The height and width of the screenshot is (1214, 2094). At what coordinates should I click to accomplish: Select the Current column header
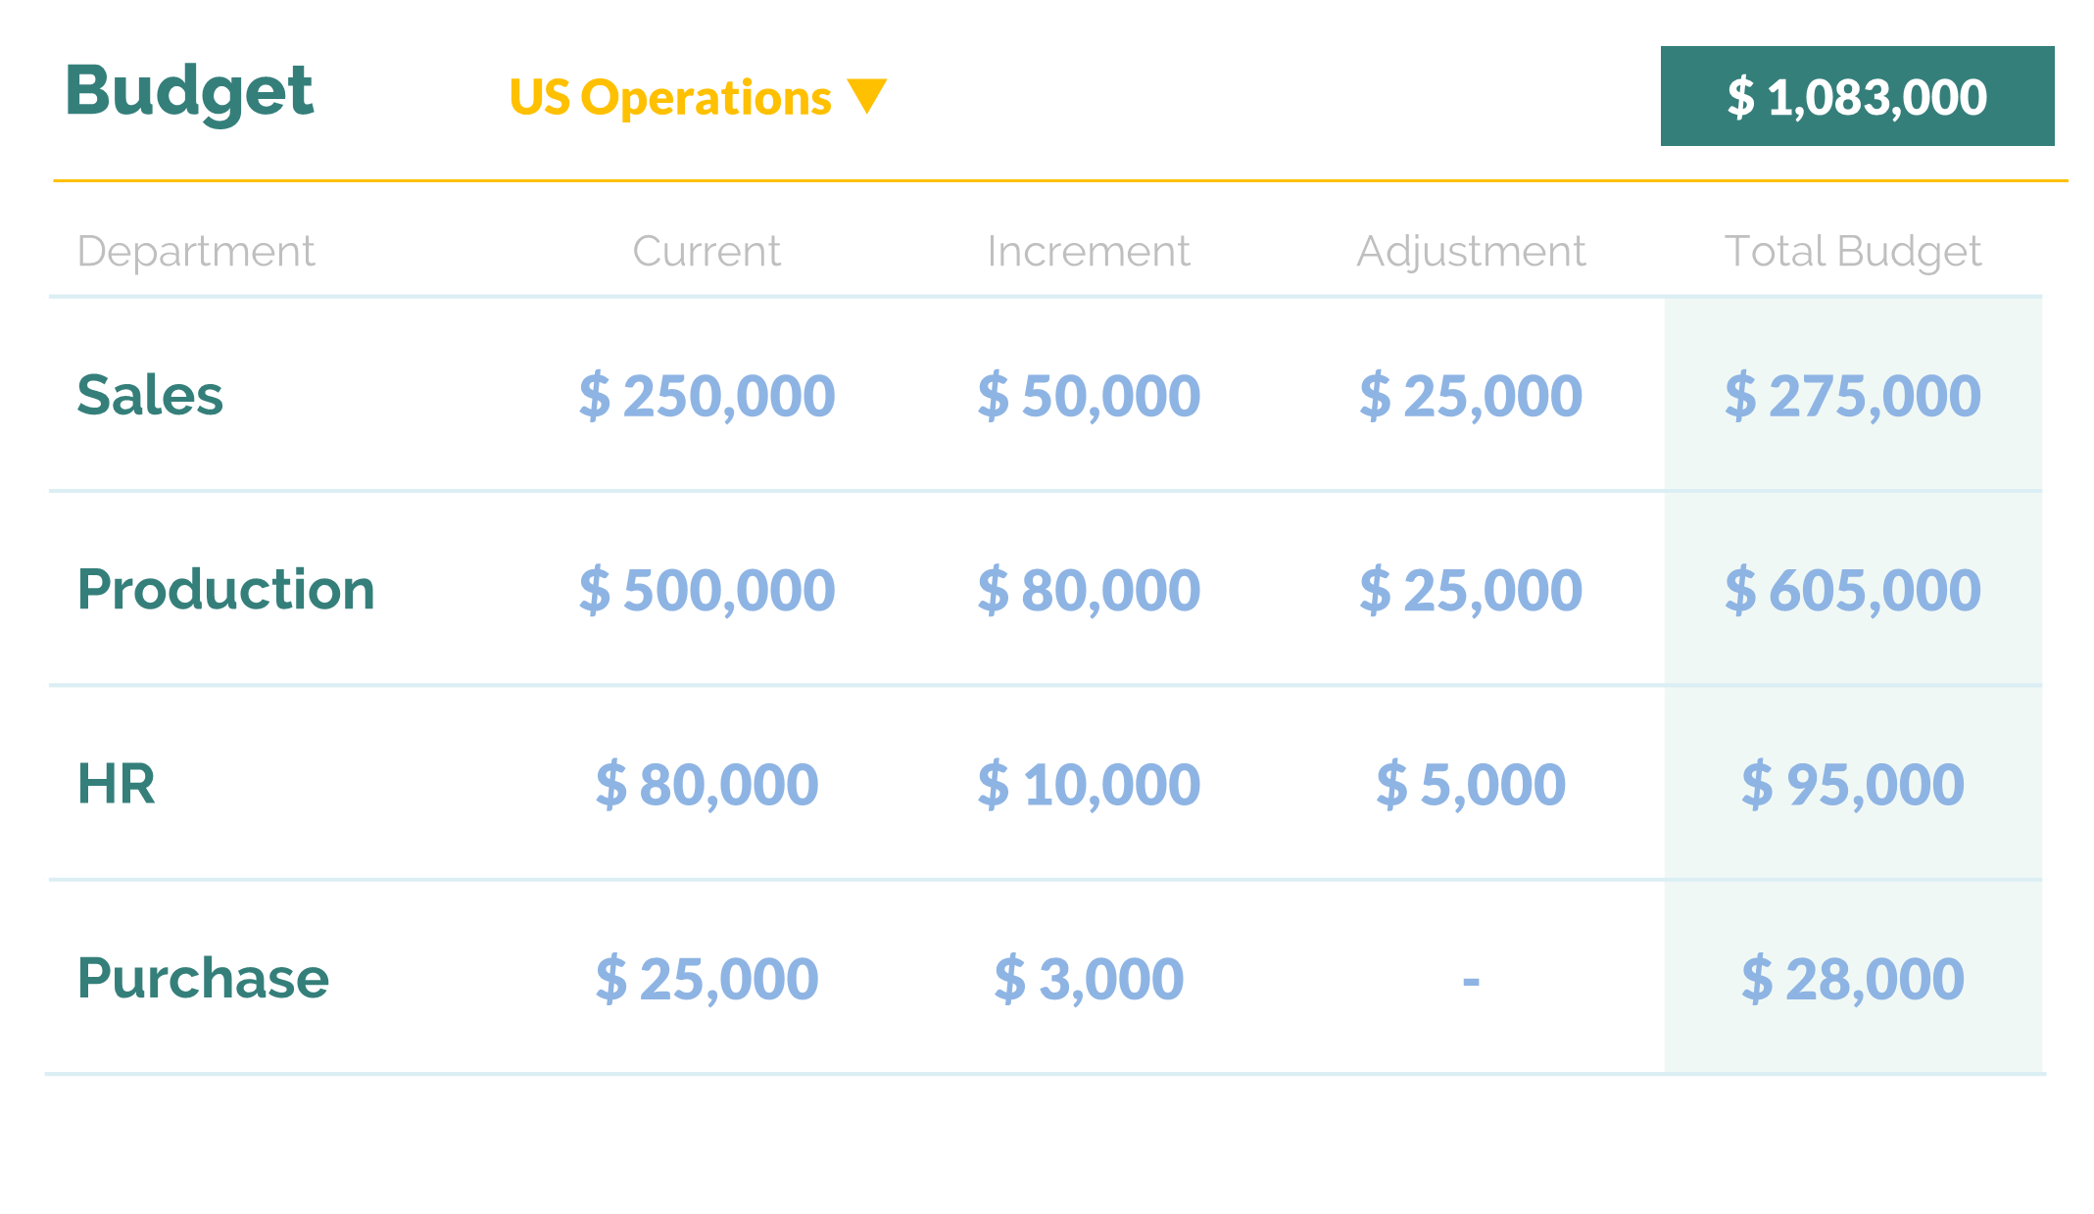[x=706, y=252]
